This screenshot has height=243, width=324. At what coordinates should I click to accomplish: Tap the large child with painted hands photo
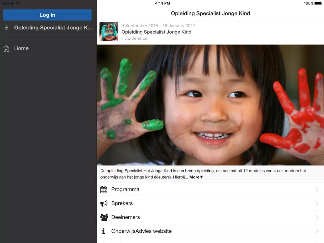tap(210, 105)
